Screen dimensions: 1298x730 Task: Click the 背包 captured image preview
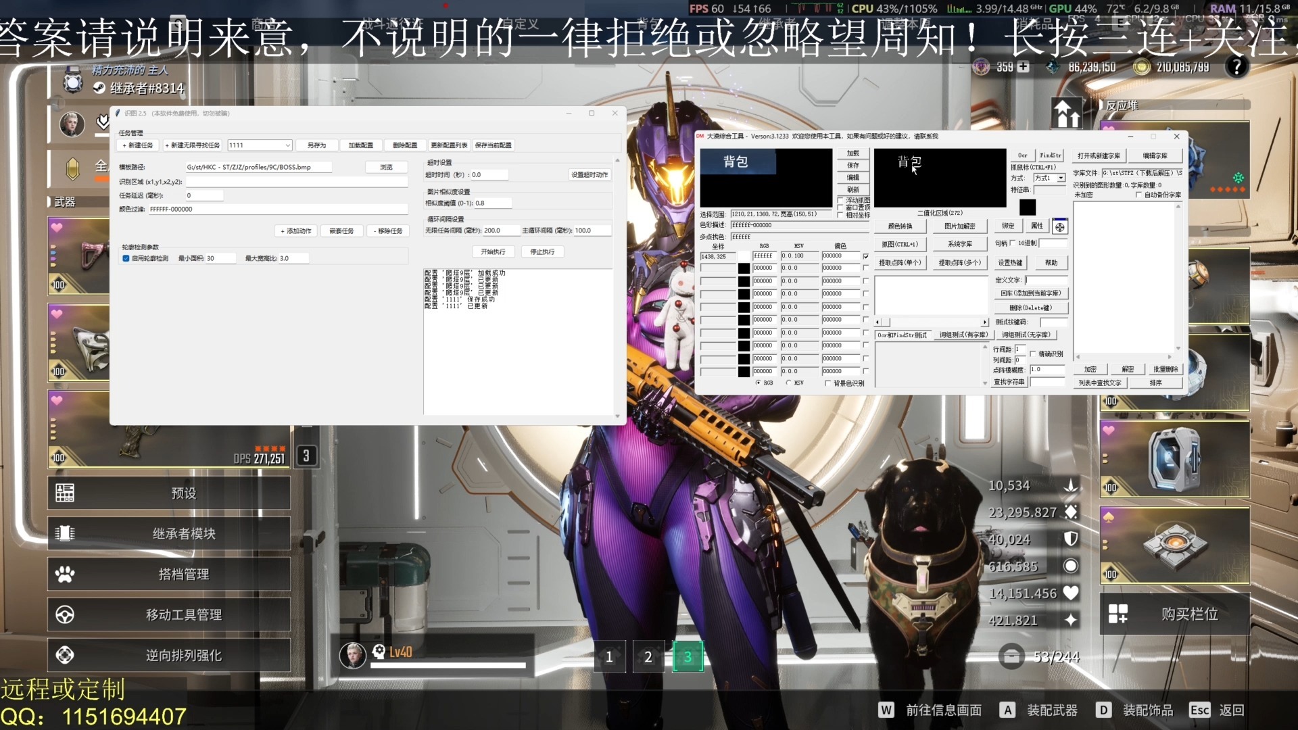coord(766,178)
